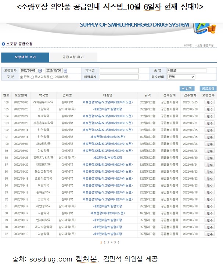Switch to the 공급요청 하기 tab

tap(73, 58)
